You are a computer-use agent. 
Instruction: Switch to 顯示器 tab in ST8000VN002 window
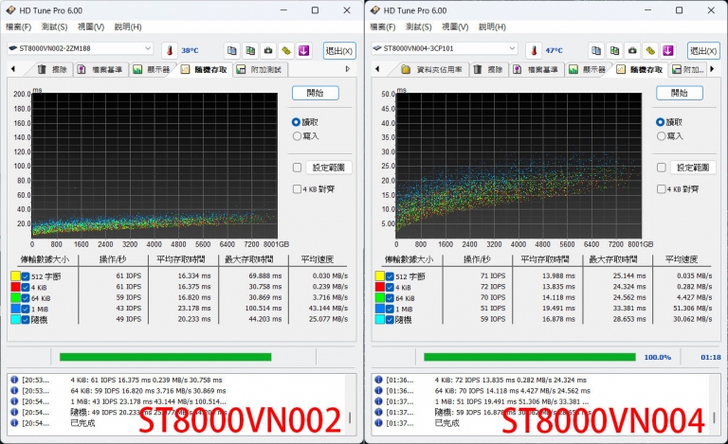[152, 69]
